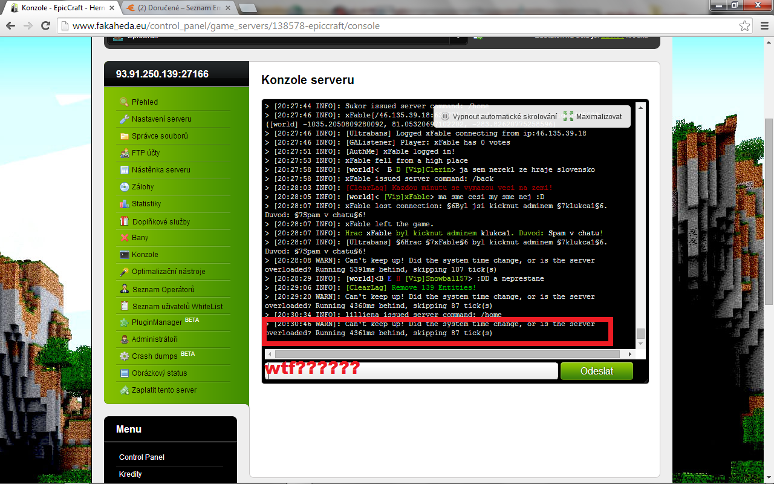Send command with Odeslat button
This screenshot has height=484, width=774.
597,371
